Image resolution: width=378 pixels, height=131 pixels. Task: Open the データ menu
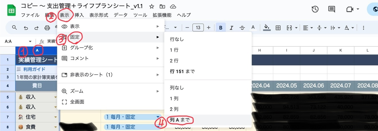(121, 15)
